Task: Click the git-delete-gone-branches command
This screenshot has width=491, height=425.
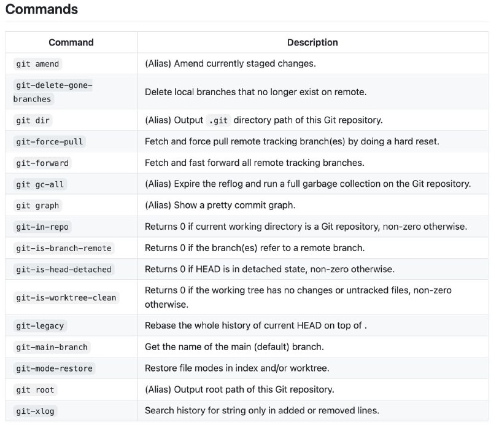Action: 53,92
